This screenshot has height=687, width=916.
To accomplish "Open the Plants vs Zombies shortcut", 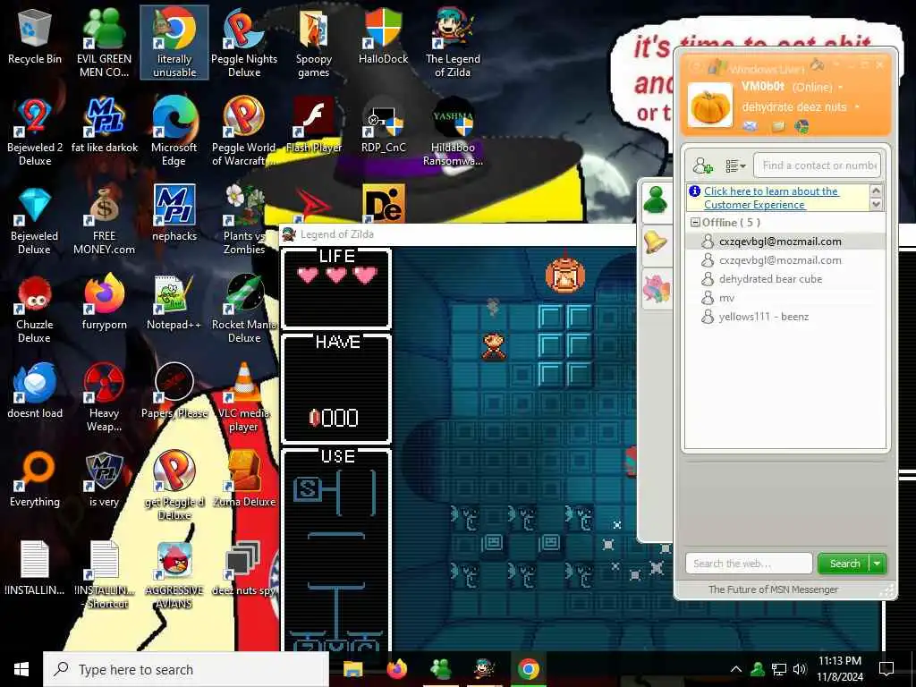I will tap(244, 220).
